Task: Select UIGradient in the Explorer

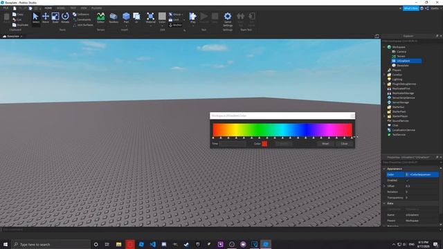Action: [406, 61]
